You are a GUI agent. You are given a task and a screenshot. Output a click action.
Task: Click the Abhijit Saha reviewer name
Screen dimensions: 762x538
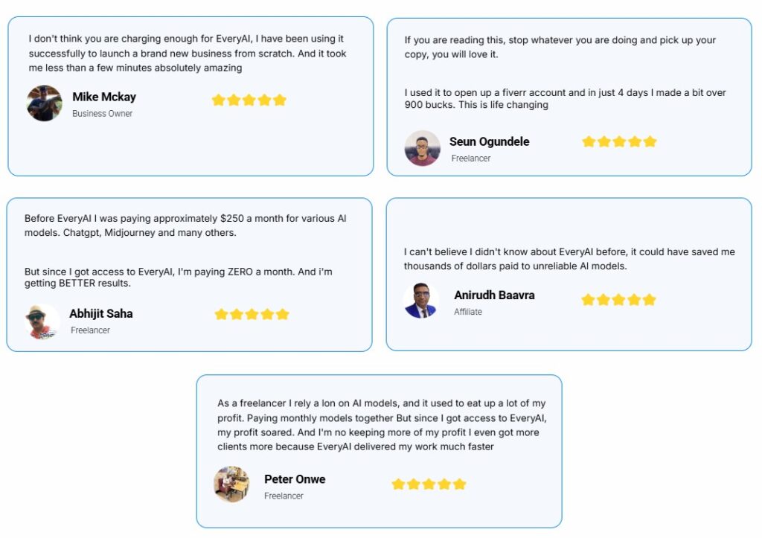point(101,313)
